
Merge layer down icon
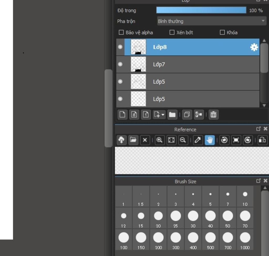click(x=199, y=114)
